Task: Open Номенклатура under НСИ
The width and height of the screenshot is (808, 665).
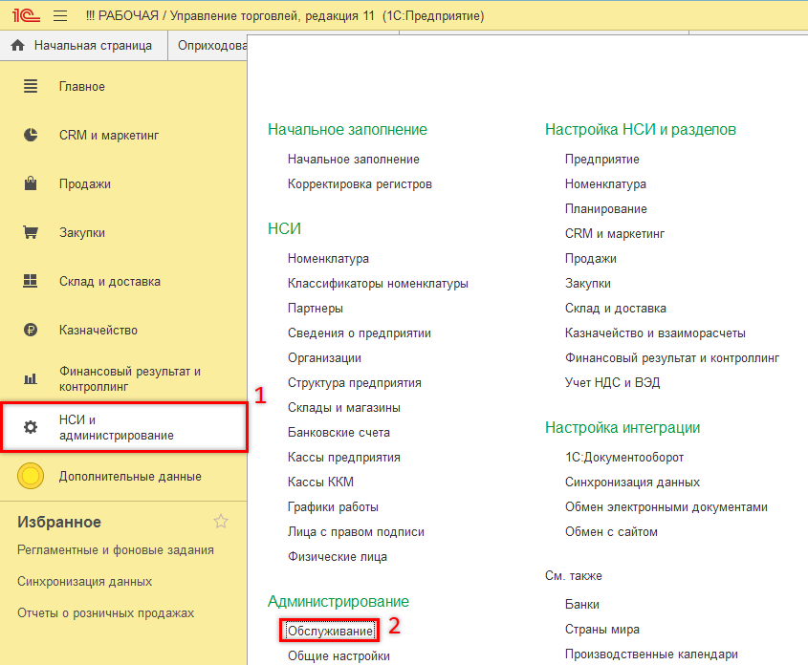Action: tap(328, 259)
